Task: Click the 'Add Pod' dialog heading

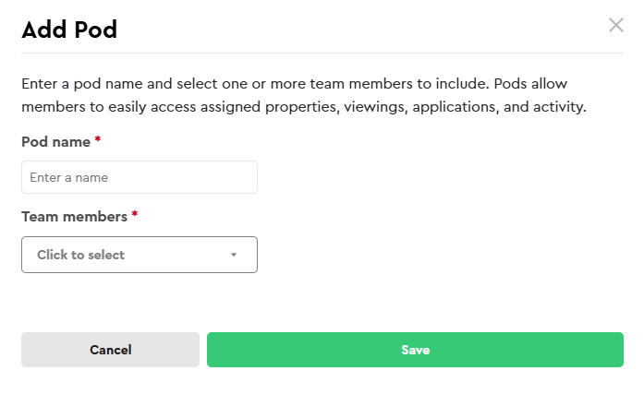Action: point(69,30)
